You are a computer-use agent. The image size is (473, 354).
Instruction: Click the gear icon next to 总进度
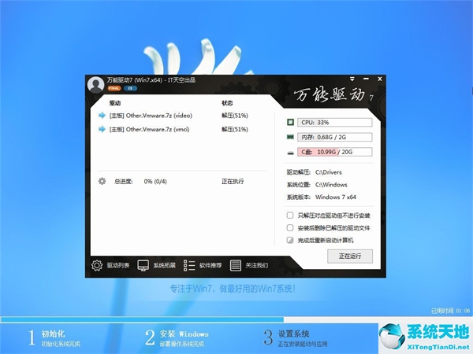[102, 181]
